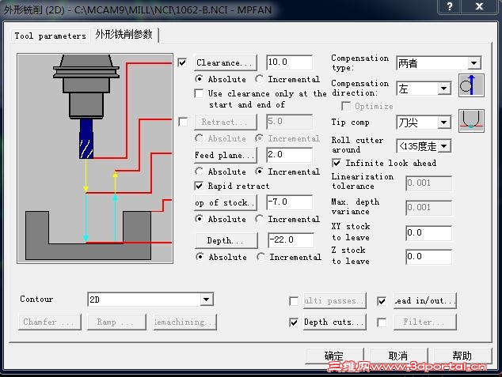Enable Use clearance only at start and end
Image resolution: width=502 pixels, height=377 pixels.
[199, 93]
